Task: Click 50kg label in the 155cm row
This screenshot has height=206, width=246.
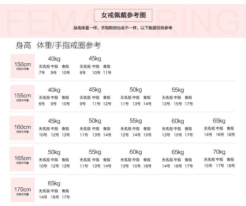Action: pyautogui.click(x=136, y=90)
